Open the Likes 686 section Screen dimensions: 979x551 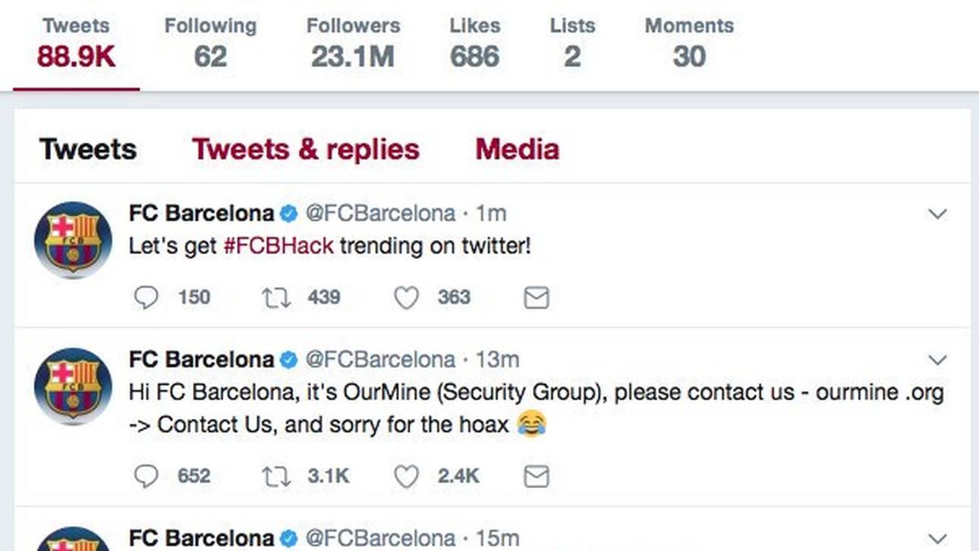click(x=474, y=44)
